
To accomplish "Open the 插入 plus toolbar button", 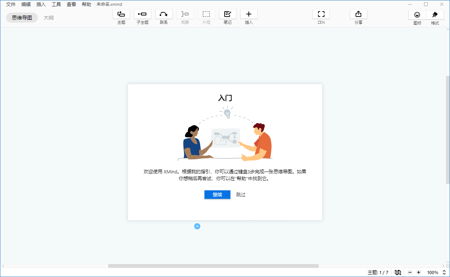I will click(x=249, y=14).
